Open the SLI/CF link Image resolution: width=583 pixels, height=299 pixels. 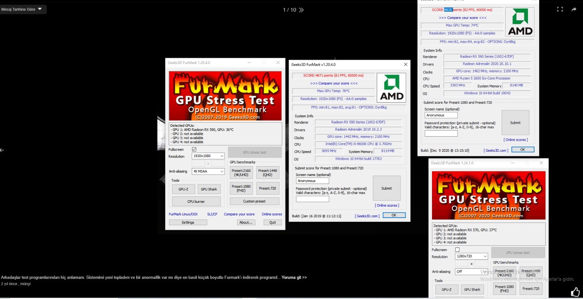[x=212, y=214]
